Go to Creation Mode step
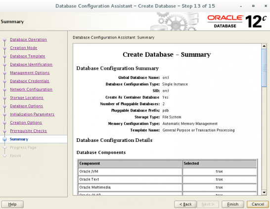The height and width of the screenshot is (209, 270). coord(24,48)
